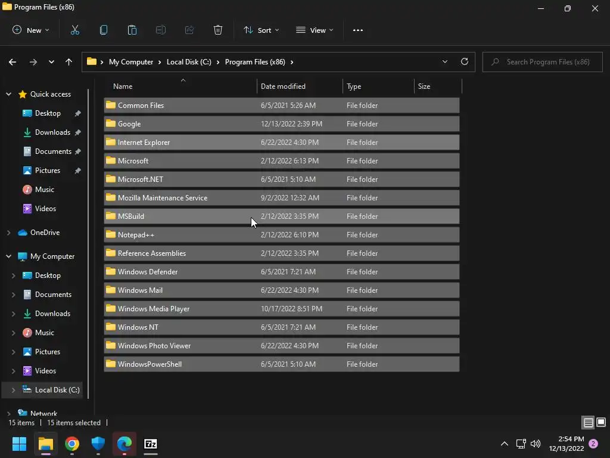Expand the Network tree node
The height and width of the screenshot is (458, 610).
click(8, 413)
